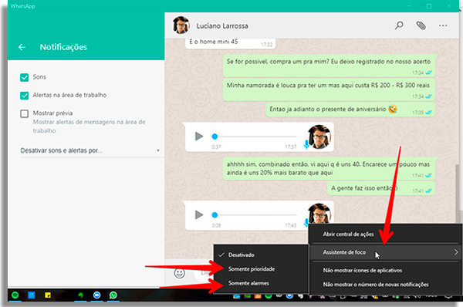
Task: Select Somente prioridade focus option
Action: coord(261,269)
